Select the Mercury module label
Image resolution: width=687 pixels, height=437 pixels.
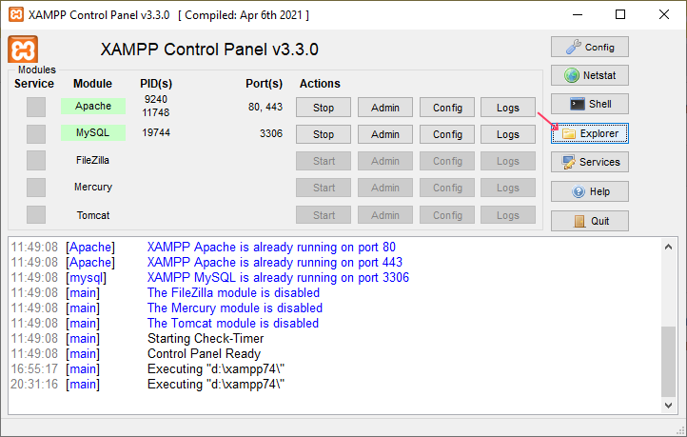pos(93,188)
